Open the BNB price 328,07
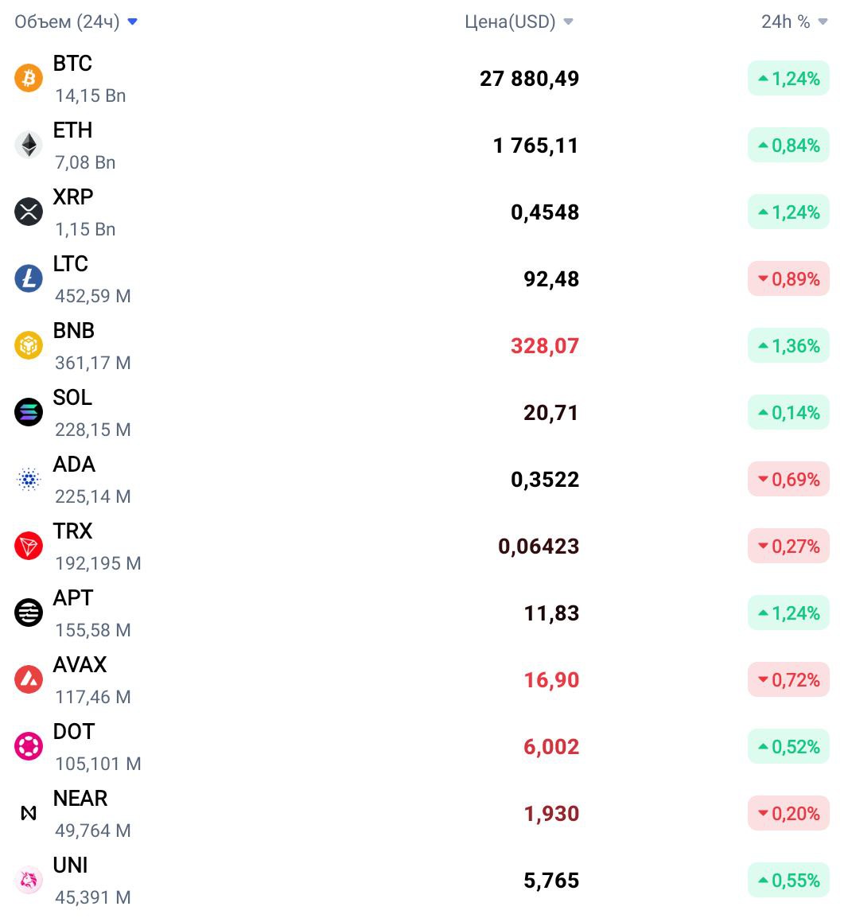848x918 pixels. (545, 346)
